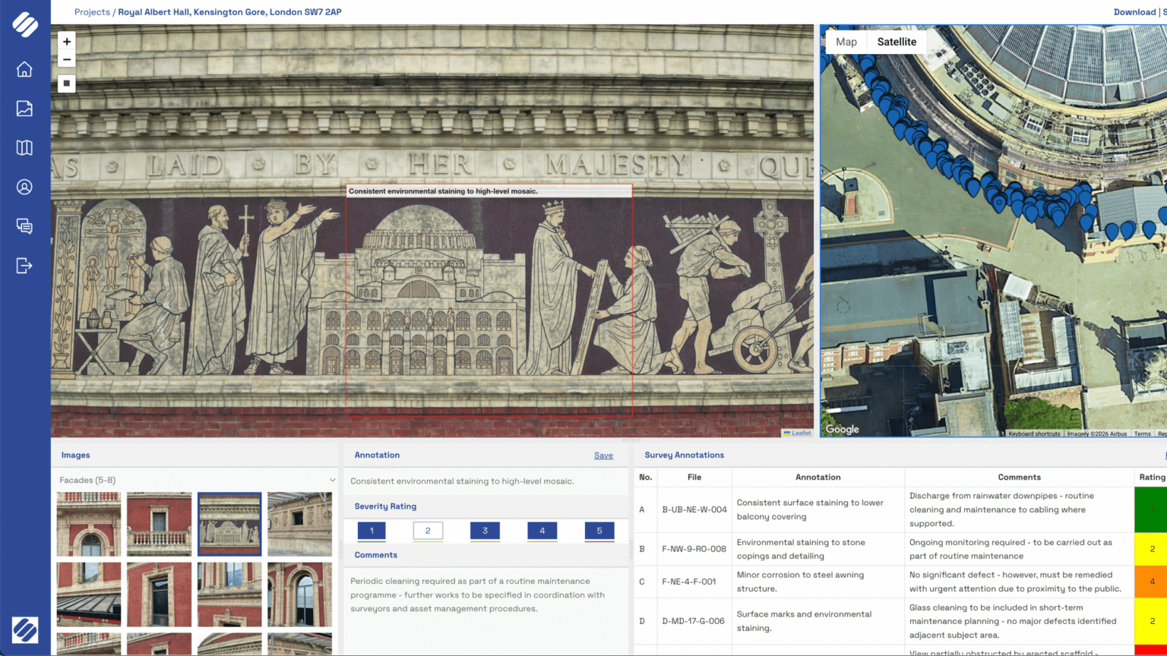Viewport: 1167px width, 656px height.
Task: Click the Google logo on map
Action: [x=843, y=429]
